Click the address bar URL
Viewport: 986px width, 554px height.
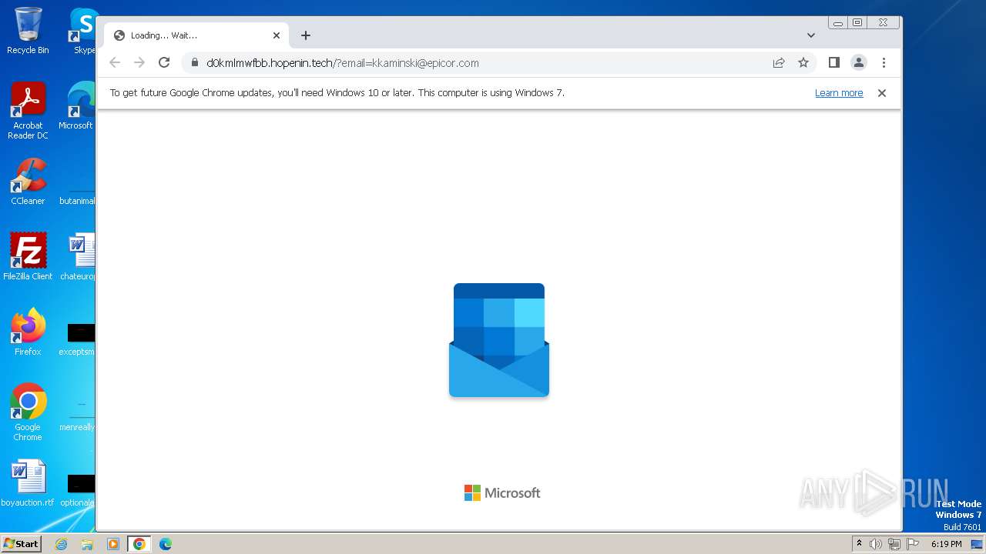[343, 63]
